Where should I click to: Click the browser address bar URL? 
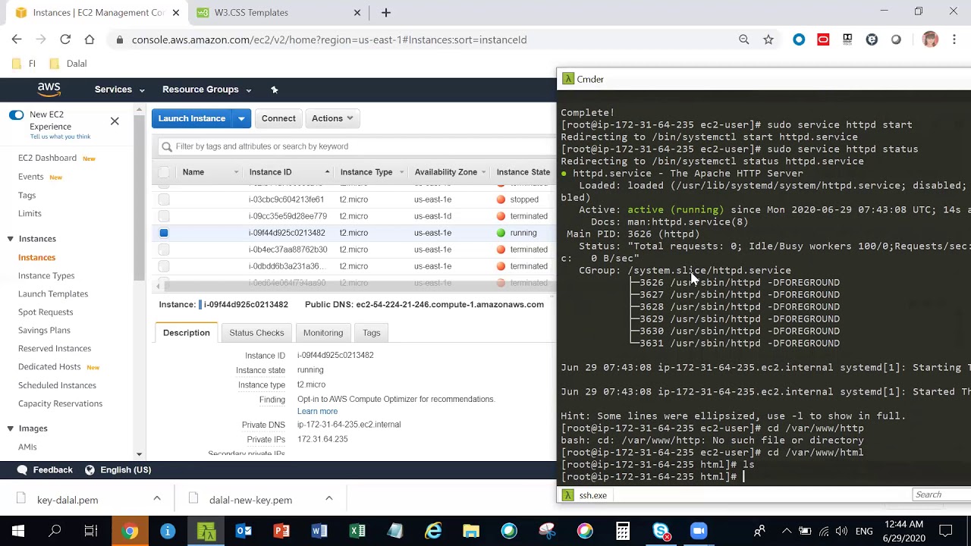pyautogui.click(x=329, y=39)
